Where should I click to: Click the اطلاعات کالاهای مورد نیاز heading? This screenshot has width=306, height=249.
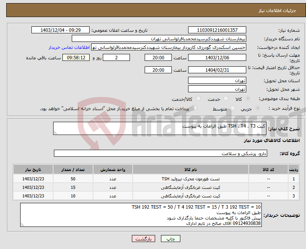click(271, 140)
